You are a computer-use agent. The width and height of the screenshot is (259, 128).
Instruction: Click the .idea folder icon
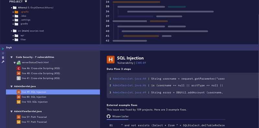pos(17,16)
